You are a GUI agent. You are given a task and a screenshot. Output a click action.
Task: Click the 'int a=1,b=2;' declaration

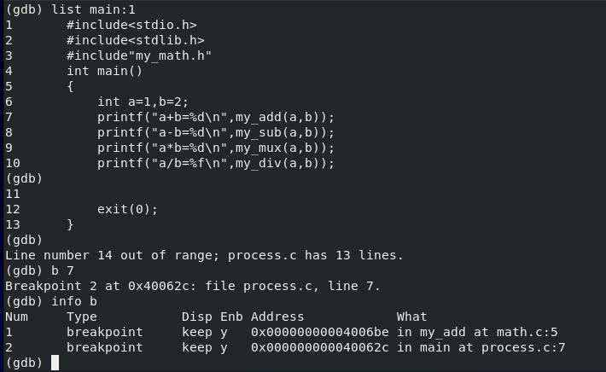click(143, 102)
